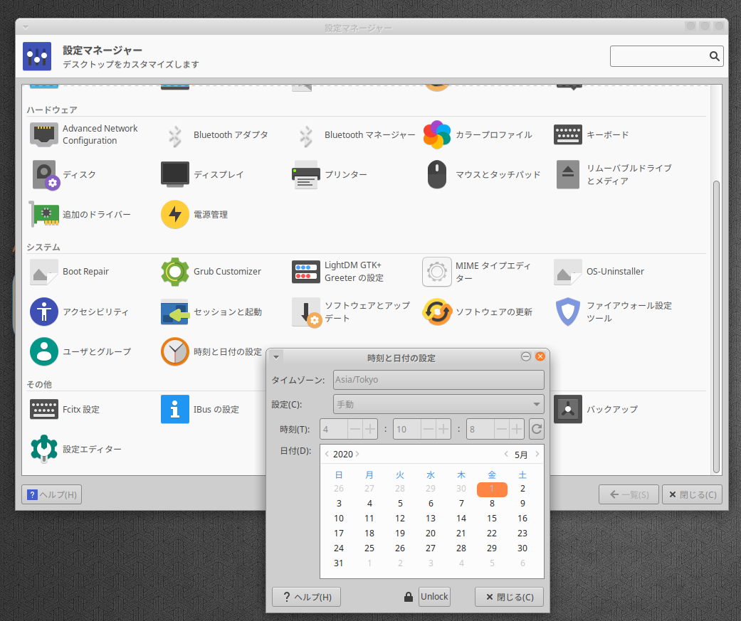Click 閉じる(C) in settings manager
Image resolution: width=741 pixels, height=621 pixels.
tap(693, 494)
